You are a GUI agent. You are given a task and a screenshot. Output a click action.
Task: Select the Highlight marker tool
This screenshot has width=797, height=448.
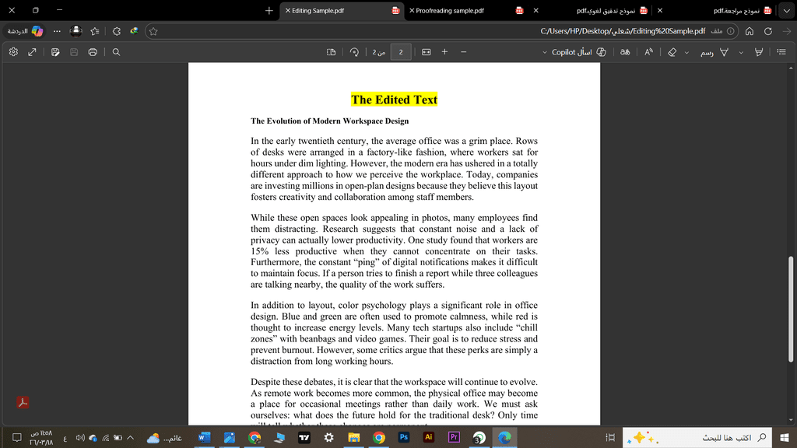(x=759, y=52)
